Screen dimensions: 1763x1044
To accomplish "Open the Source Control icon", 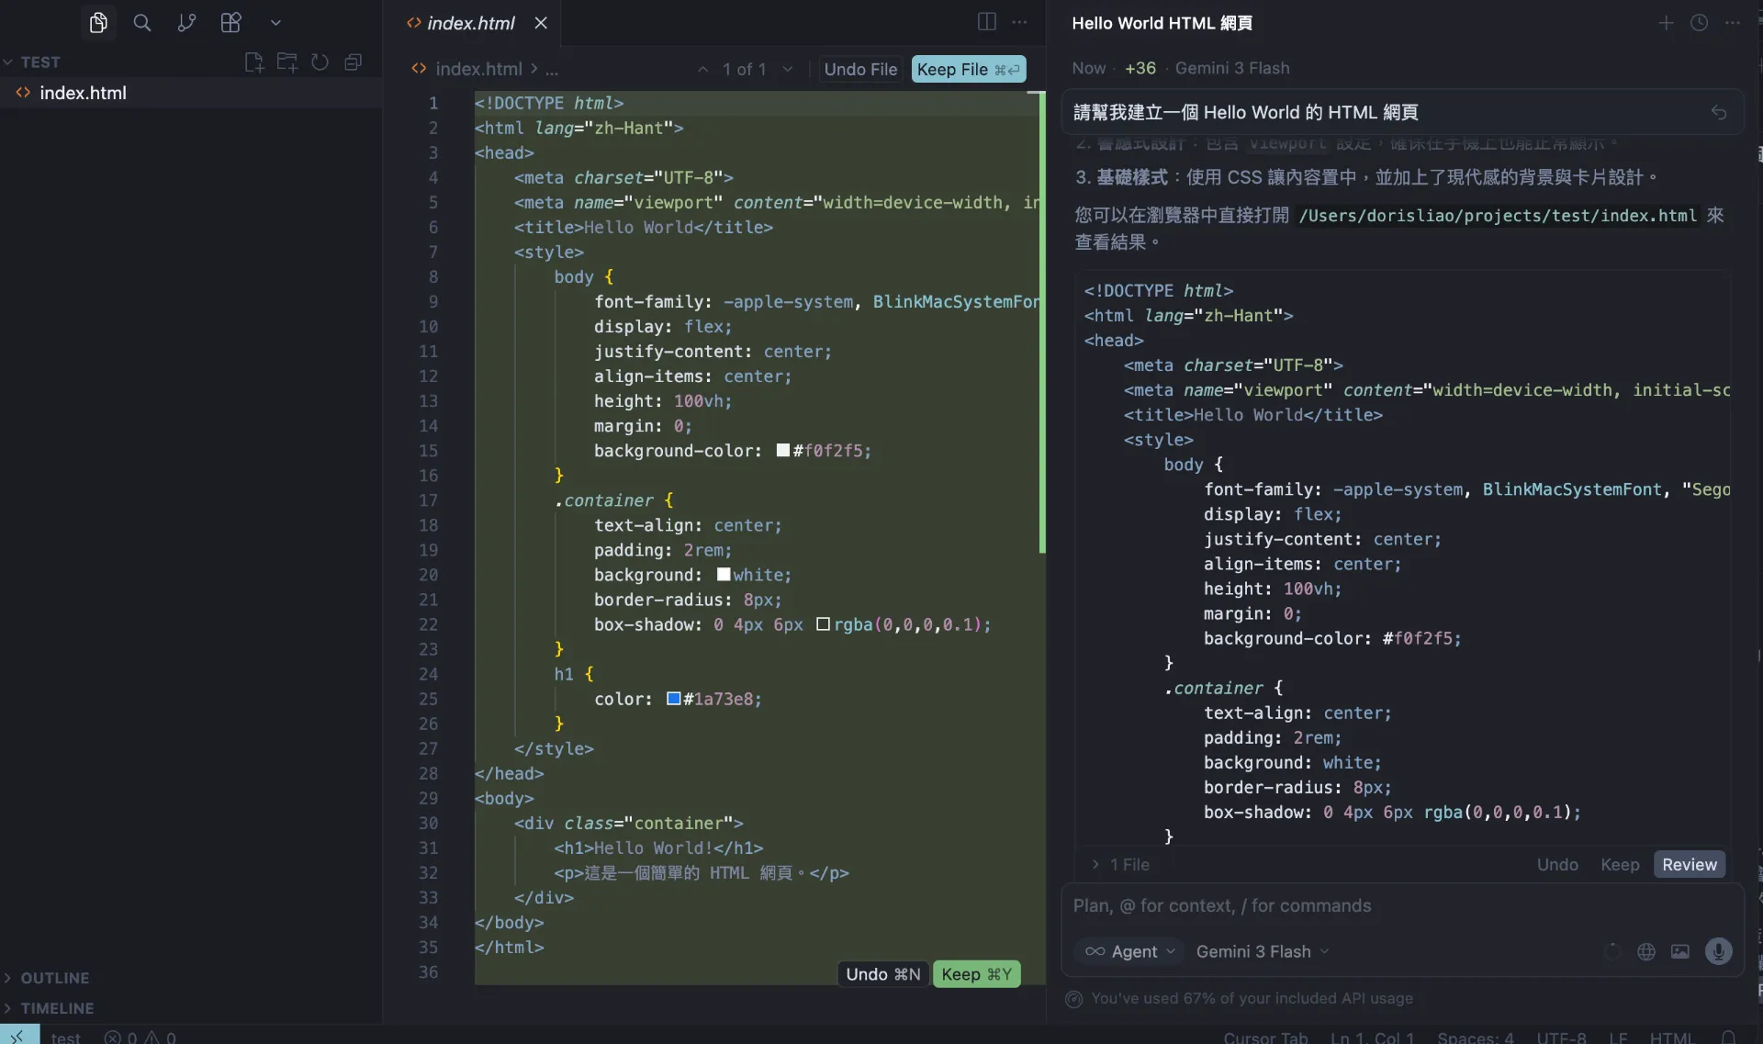I will coord(186,22).
